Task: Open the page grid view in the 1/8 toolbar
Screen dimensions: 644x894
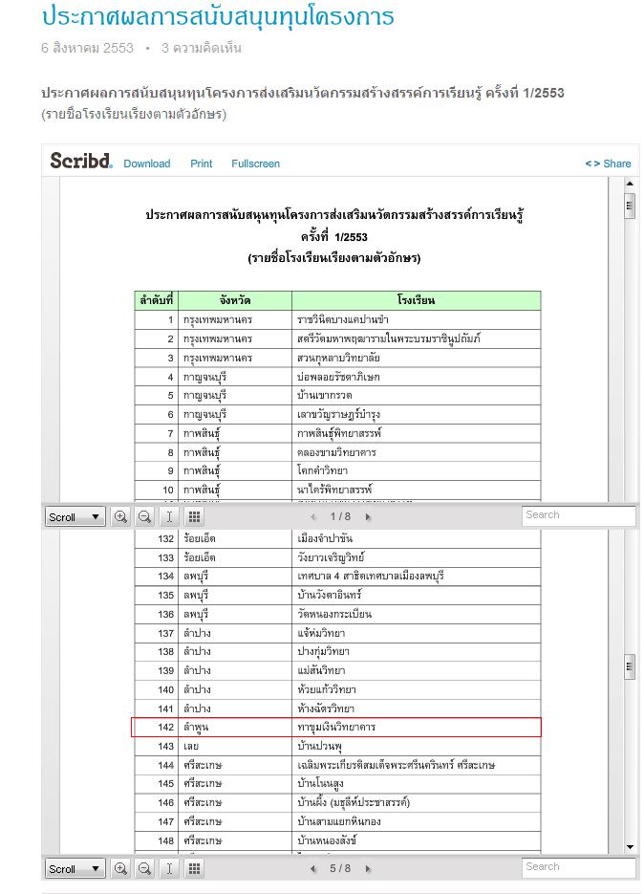Action: pos(194,517)
